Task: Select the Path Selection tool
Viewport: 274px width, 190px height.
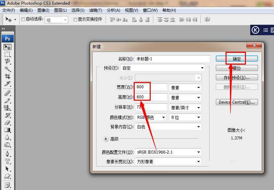Action: click(7, 169)
